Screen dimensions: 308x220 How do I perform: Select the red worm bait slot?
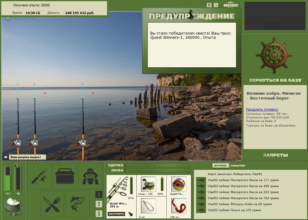pos(179,206)
